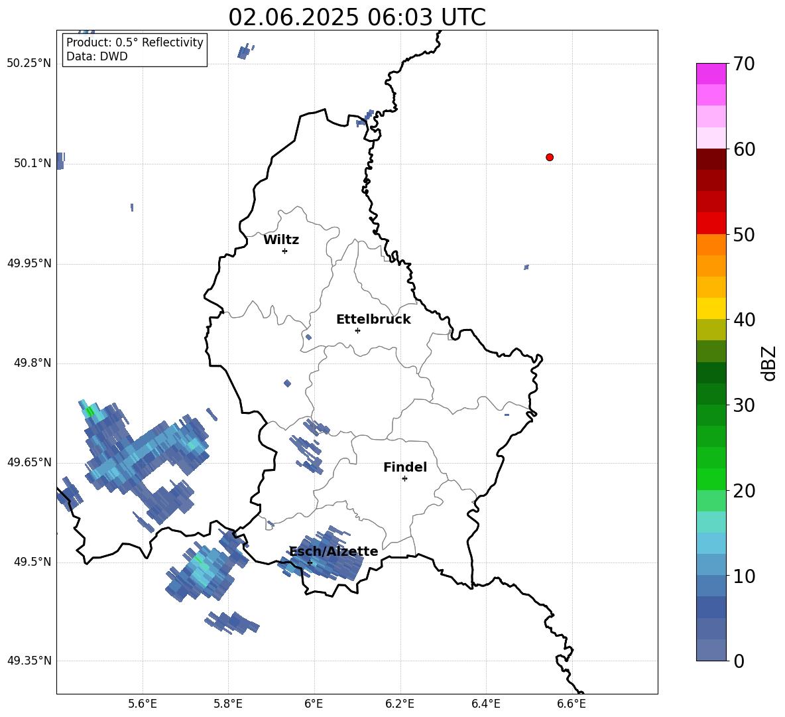Click the 49.35°N latitude label

(29, 661)
